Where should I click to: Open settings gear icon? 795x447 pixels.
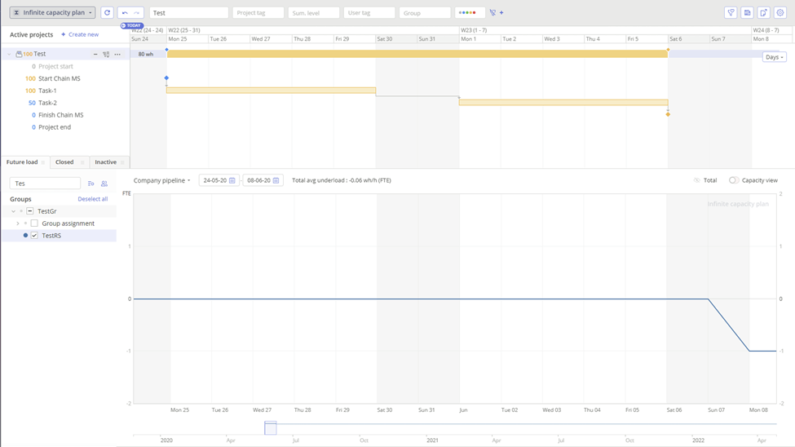(780, 13)
